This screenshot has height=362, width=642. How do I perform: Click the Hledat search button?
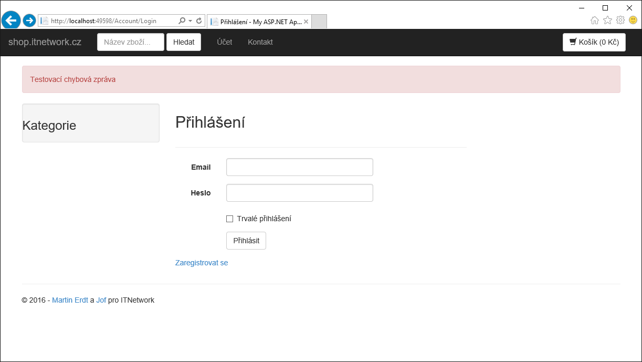(x=183, y=42)
